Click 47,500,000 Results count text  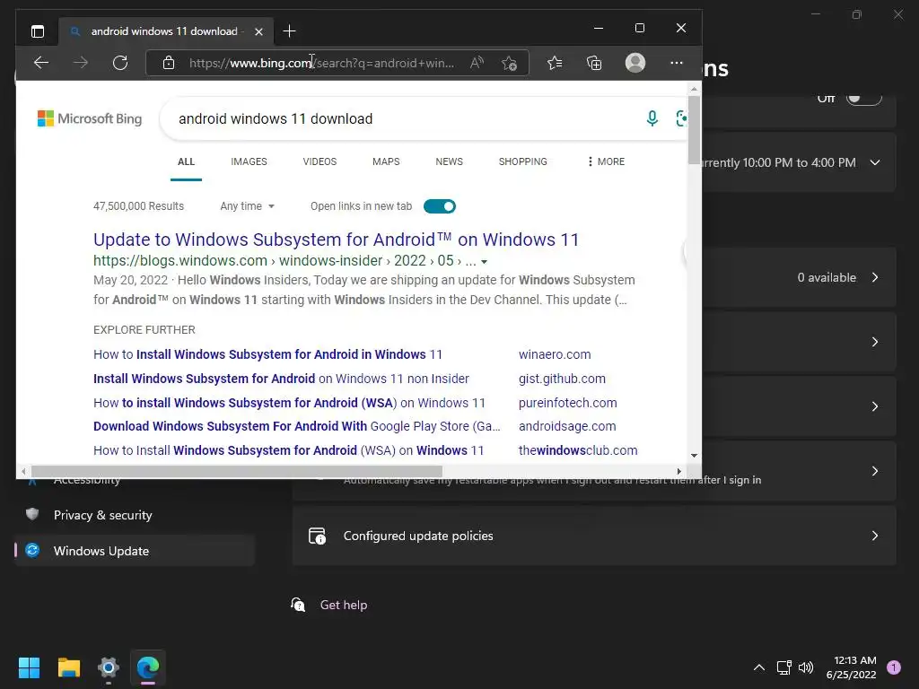[x=138, y=206]
